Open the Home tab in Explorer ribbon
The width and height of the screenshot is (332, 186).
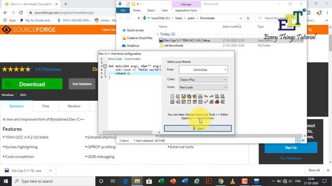[136, 10]
